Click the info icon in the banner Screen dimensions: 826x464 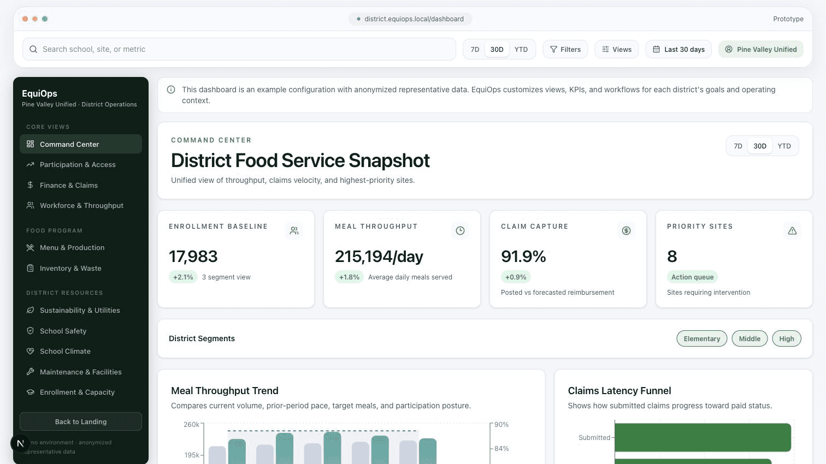click(x=171, y=90)
